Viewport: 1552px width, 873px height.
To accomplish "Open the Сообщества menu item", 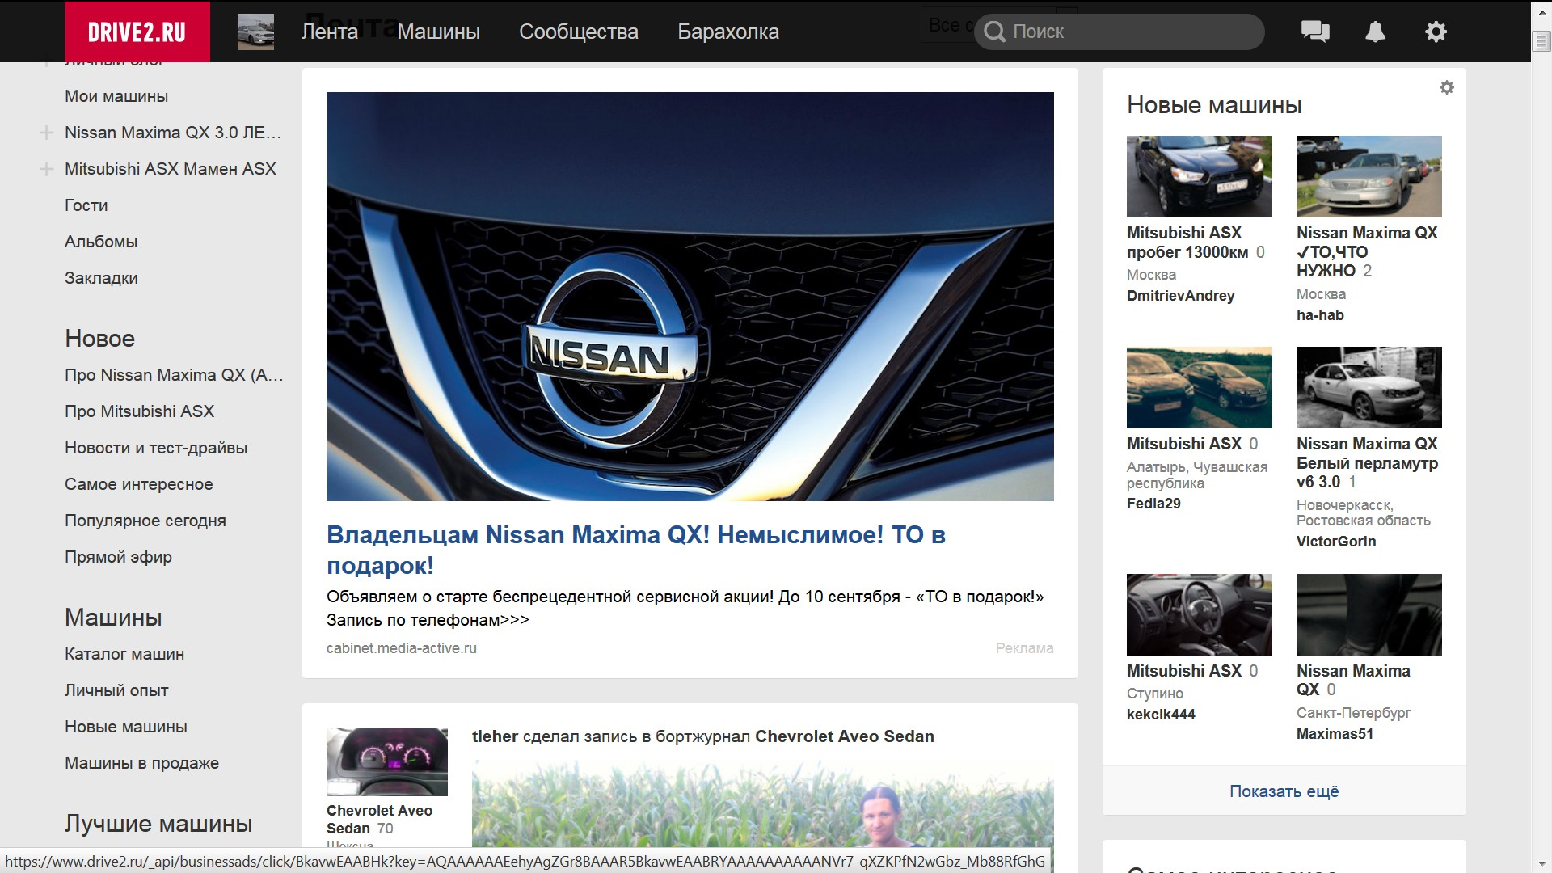I will [579, 32].
